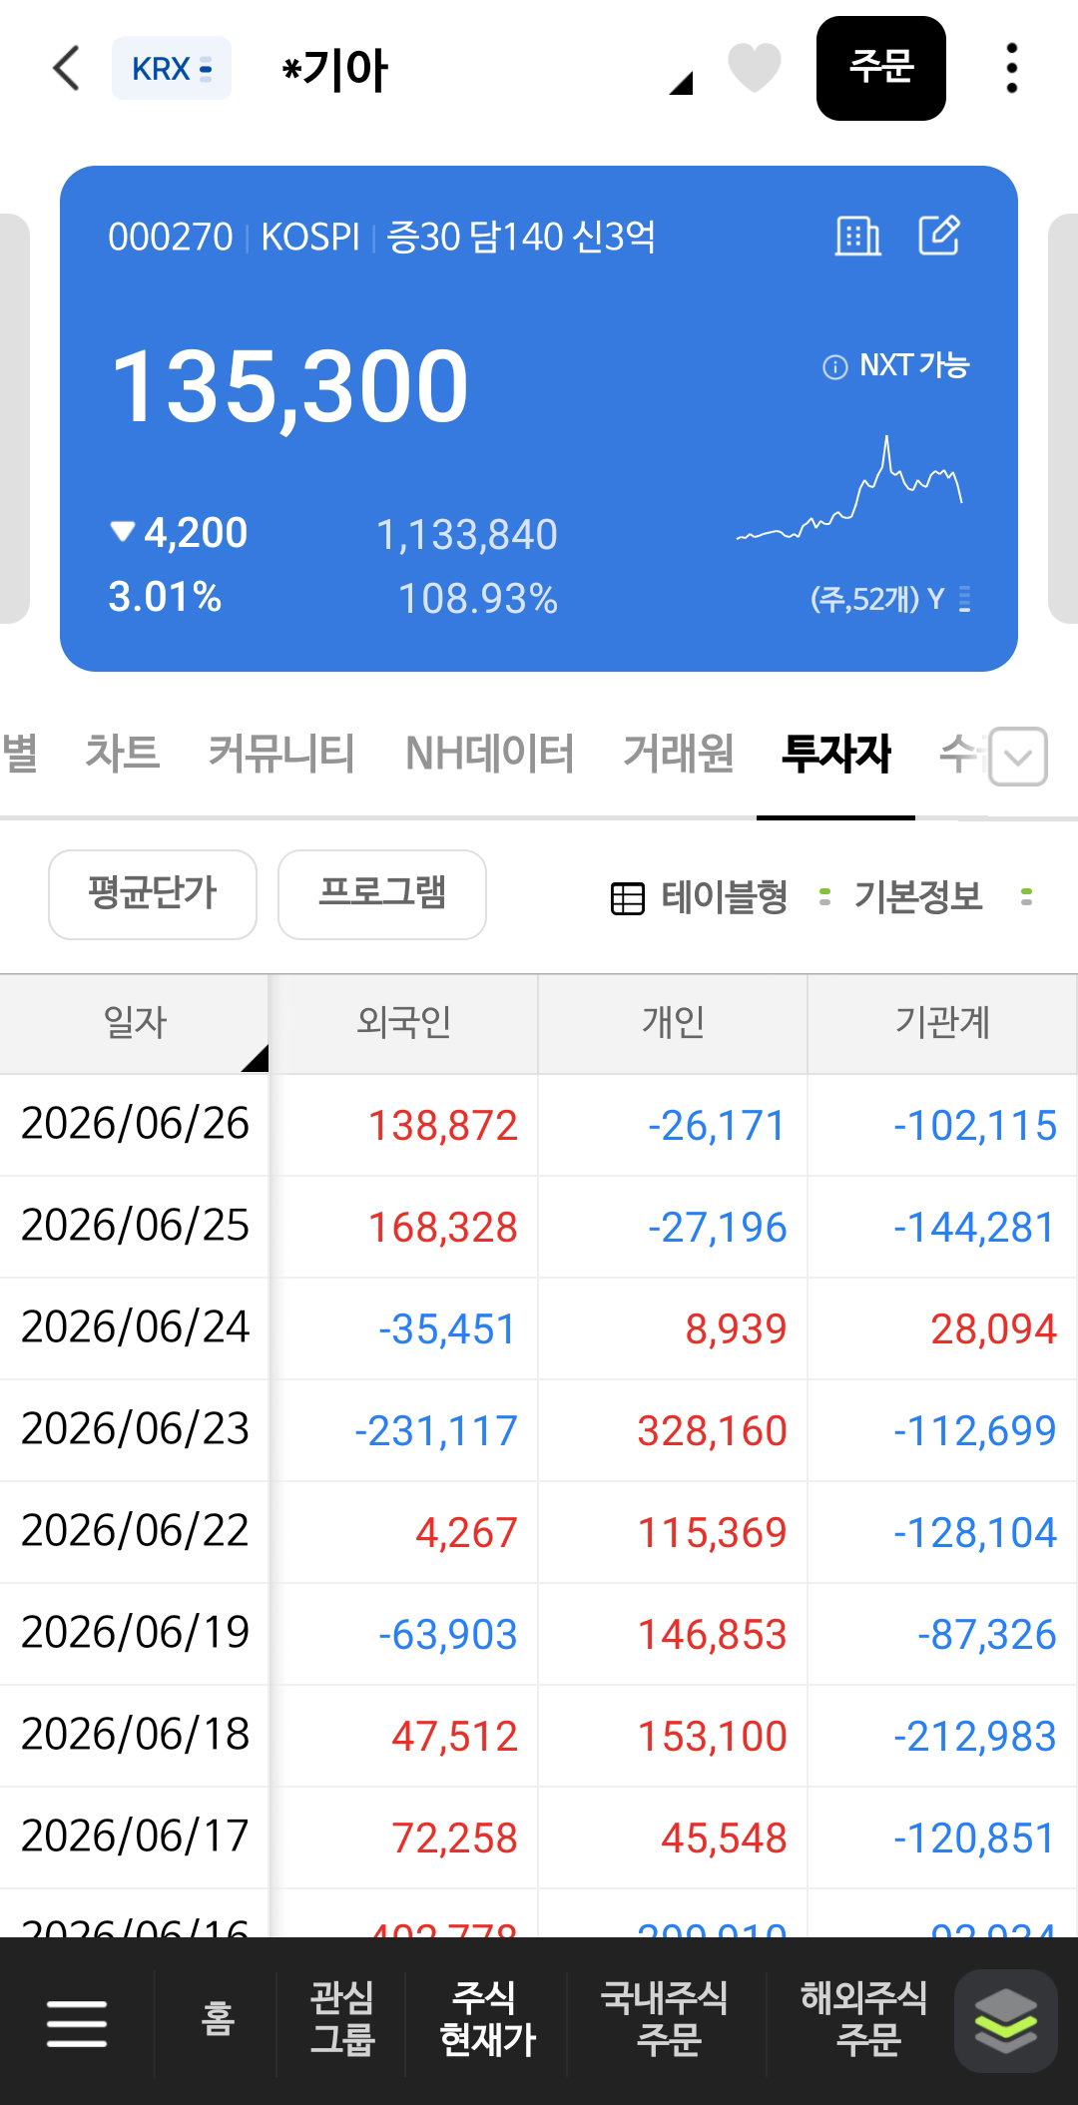The height and width of the screenshot is (2105, 1078).
Task: Tap individual value 146,853
Action: pyautogui.click(x=713, y=1635)
